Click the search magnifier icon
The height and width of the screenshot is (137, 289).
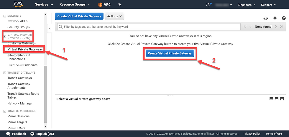click(x=60, y=27)
